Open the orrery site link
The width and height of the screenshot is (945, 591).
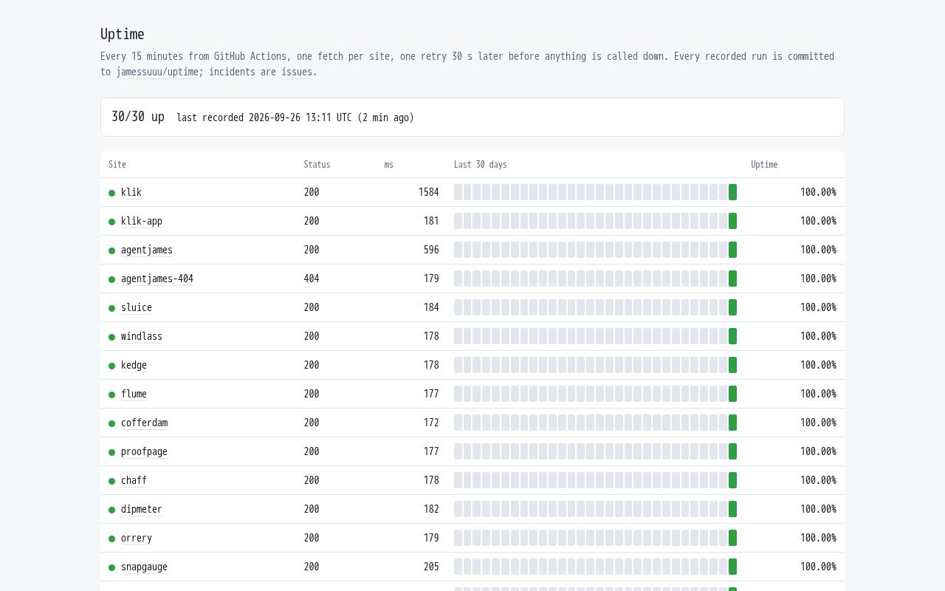coord(137,538)
